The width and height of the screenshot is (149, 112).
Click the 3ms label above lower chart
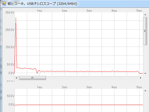(89, 87)
